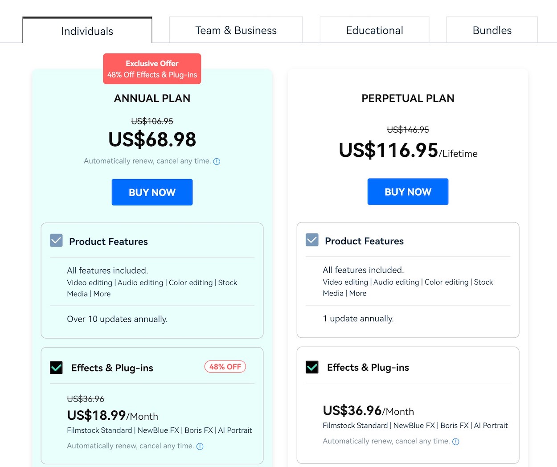Click info icon in Perpetual Effects & Plug-ins box
557x467 pixels.
click(455, 442)
